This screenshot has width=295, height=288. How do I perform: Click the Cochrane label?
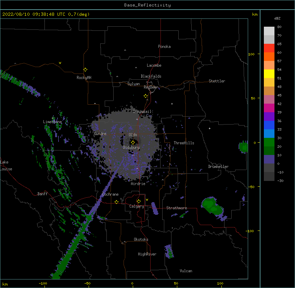click(110, 194)
